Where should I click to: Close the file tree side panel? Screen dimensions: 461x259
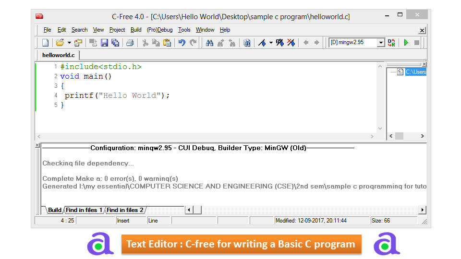(x=424, y=64)
